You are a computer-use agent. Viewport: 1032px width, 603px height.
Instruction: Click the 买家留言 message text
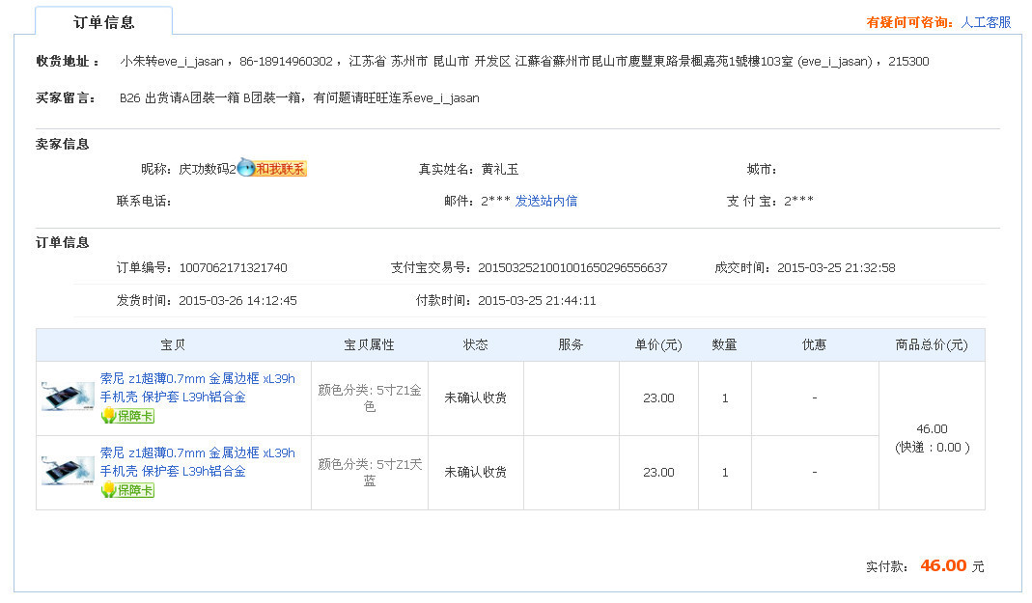pos(299,97)
